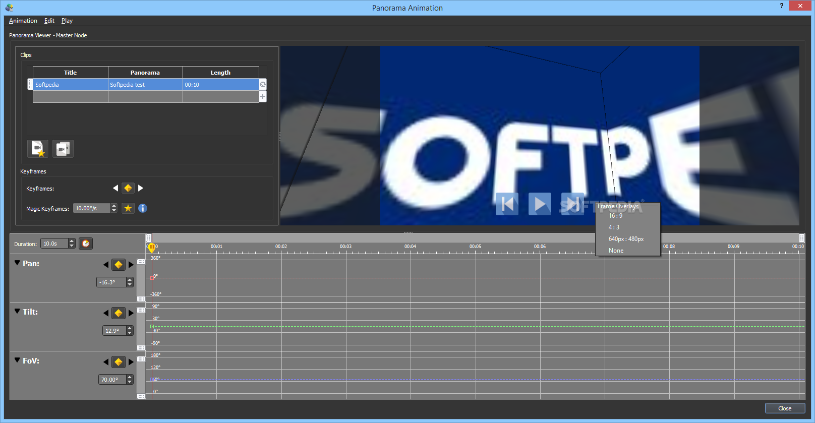Image resolution: width=815 pixels, height=423 pixels.
Task: Open the Animation menu
Action: tap(23, 21)
